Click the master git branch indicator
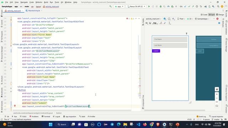This screenshot has width=228, height=128. [216, 119]
